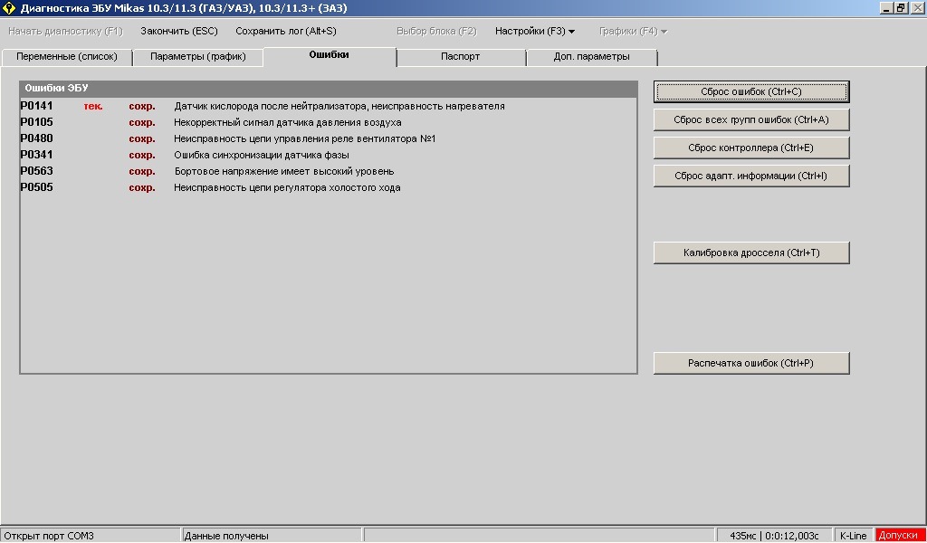Click the 435мс timing status field

click(774, 536)
